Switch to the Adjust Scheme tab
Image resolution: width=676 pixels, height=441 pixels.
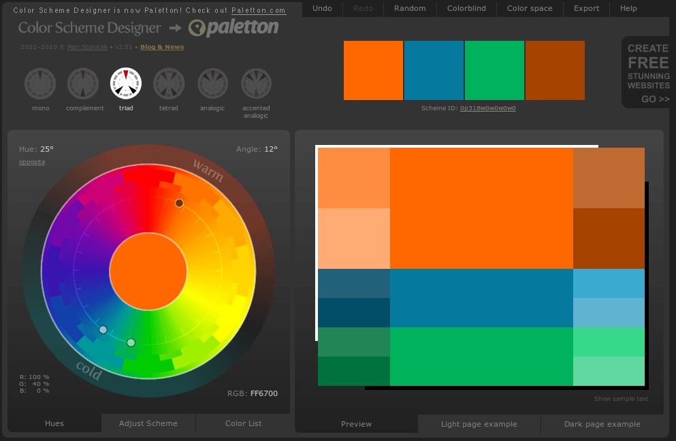point(148,423)
